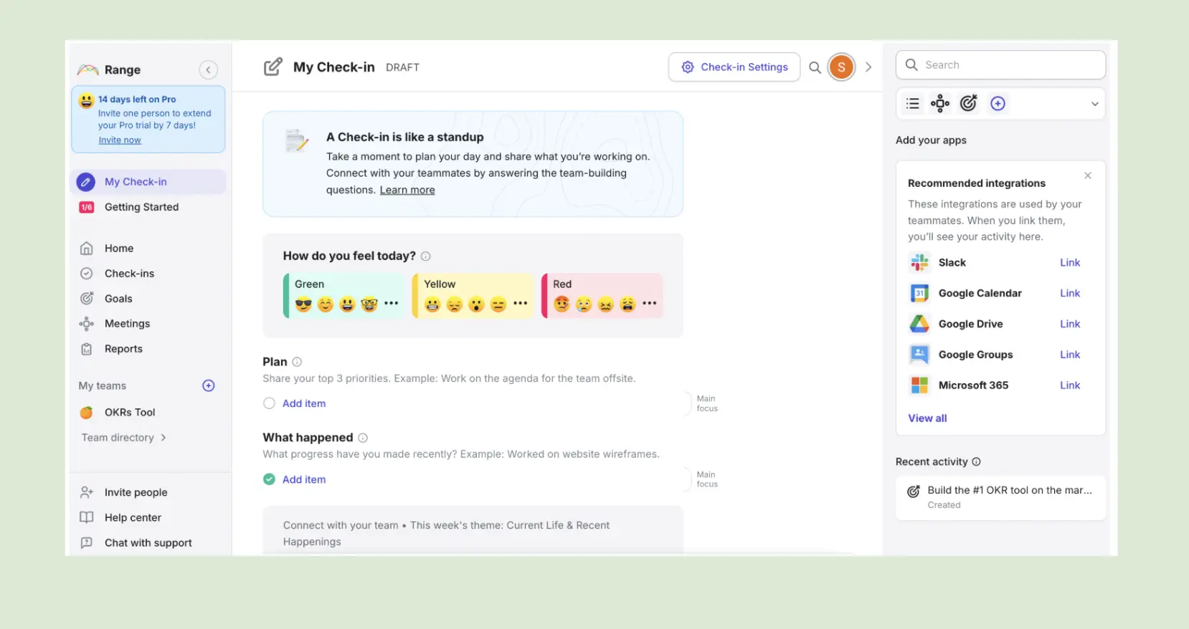The width and height of the screenshot is (1189, 629).
Task: Select the goals target icon in apps toolbar
Action: coord(968,103)
